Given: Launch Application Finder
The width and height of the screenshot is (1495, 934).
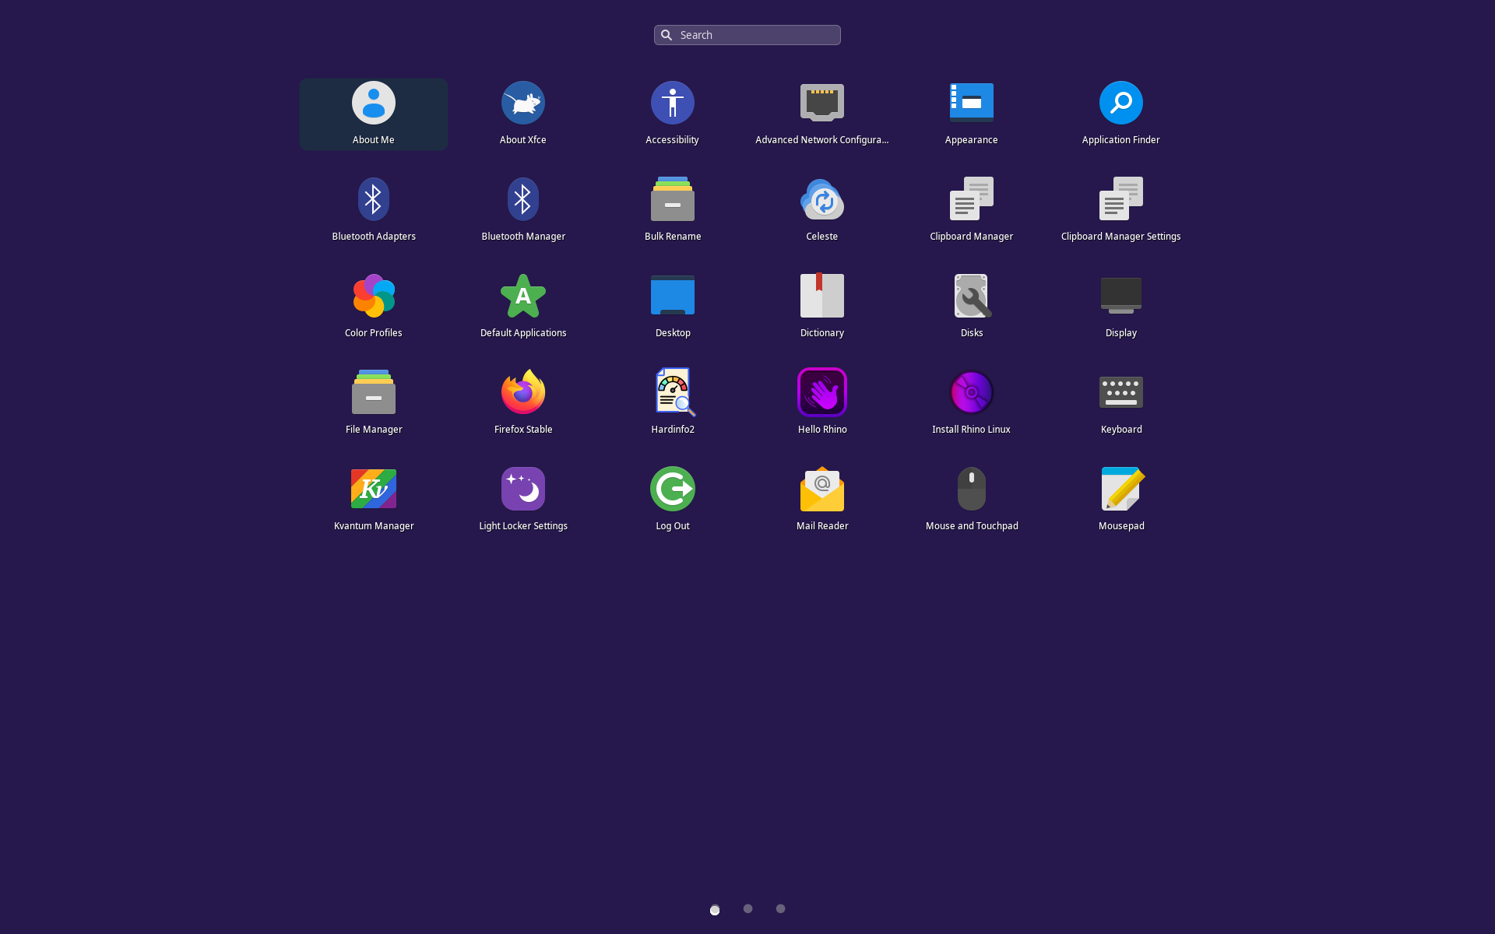Looking at the screenshot, I should (x=1121, y=103).
